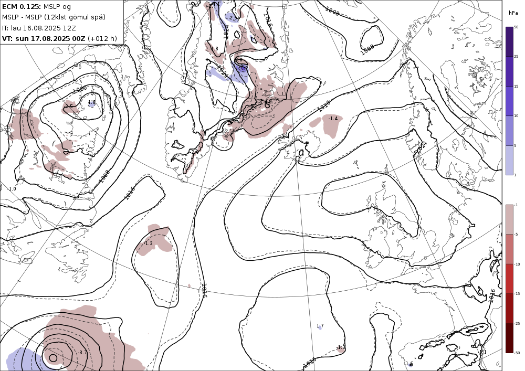Viewport: 525px width, 371px height.
Task: Click the "-5" tick on the red legend
Action: 516,234
